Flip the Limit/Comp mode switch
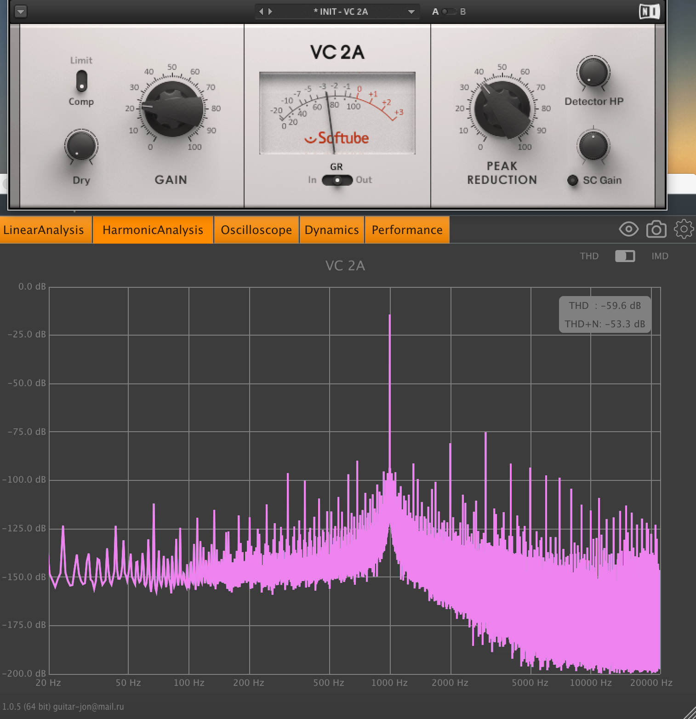The width and height of the screenshot is (696, 719). tap(81, 81)
